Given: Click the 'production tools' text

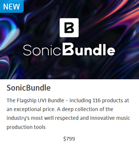Looking at the screenshot, I should [x=26, y=127].
